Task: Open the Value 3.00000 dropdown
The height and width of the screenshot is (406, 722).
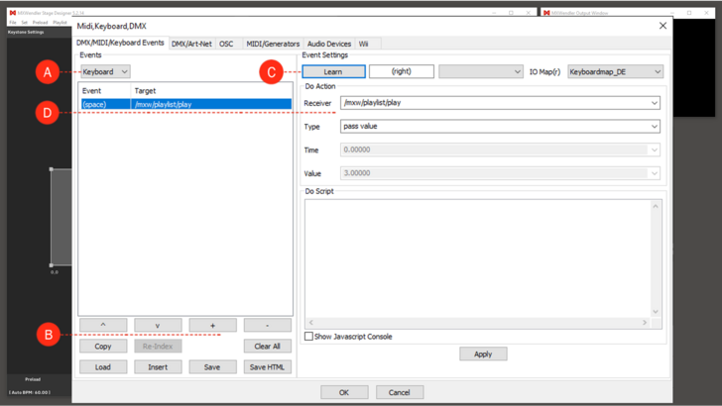Action: pos(654,173)
